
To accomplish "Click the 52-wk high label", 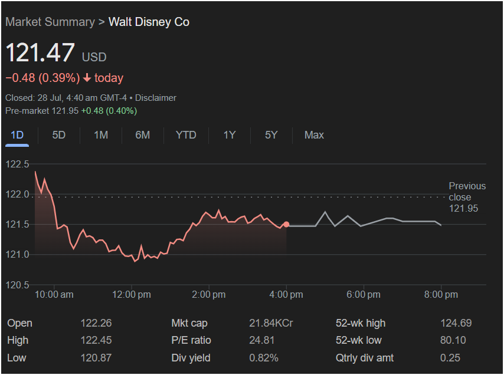I will 361,323.
